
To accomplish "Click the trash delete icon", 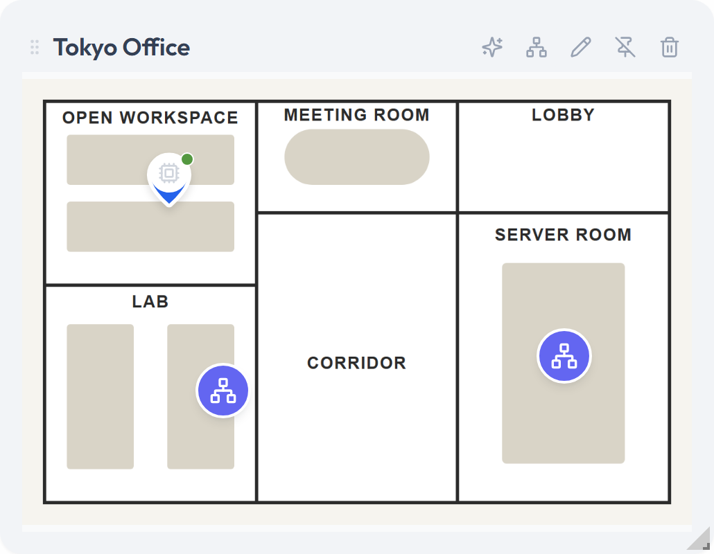I will [670, 47].
